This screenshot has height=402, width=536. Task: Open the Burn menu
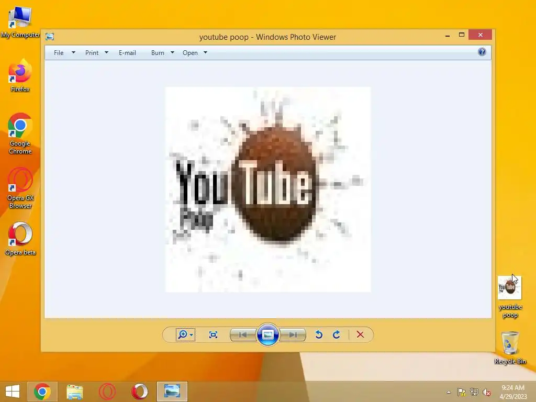[158, 53]
